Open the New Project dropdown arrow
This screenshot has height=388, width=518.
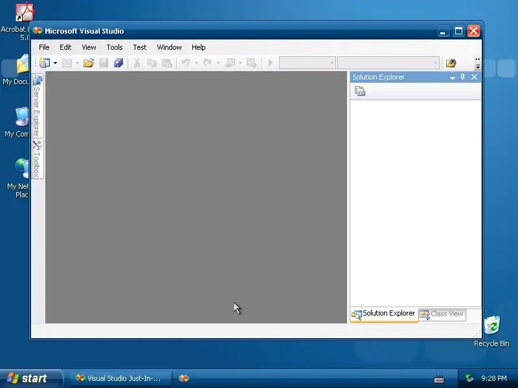point(55,63)
